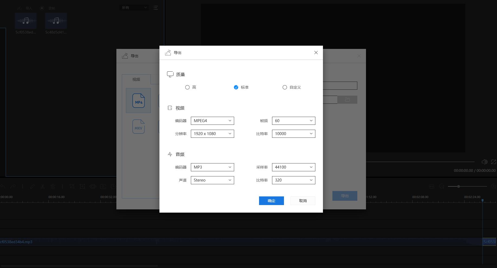This screenshot has height=268, width=497.
Task: Click the speaker volume icon under the preview
Action: point(485,162)
